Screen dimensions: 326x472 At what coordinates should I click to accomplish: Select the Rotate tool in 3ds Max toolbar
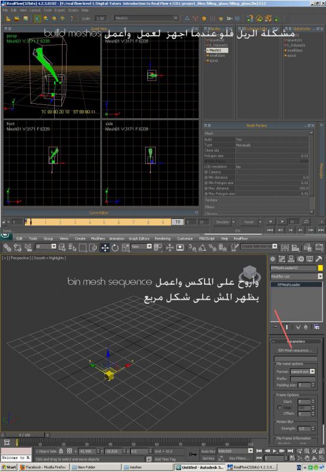(x=115, y=248)
